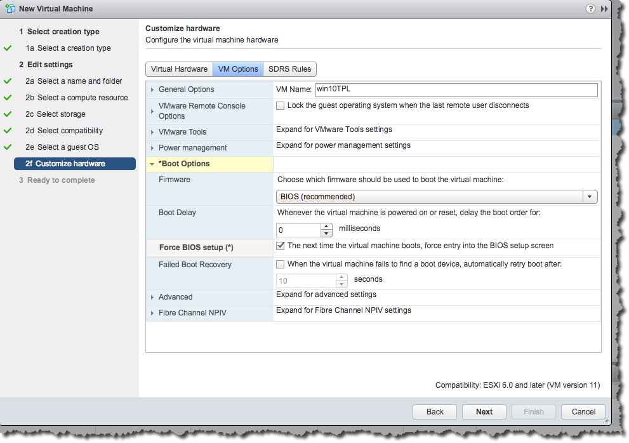Click the VM Name text field
Screen dimensions: 629x443
[456, 89]
